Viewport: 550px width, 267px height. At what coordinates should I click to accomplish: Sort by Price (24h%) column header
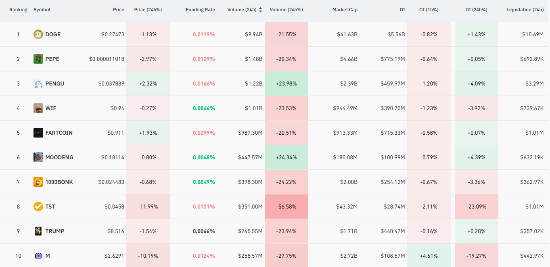click(148, 10)
